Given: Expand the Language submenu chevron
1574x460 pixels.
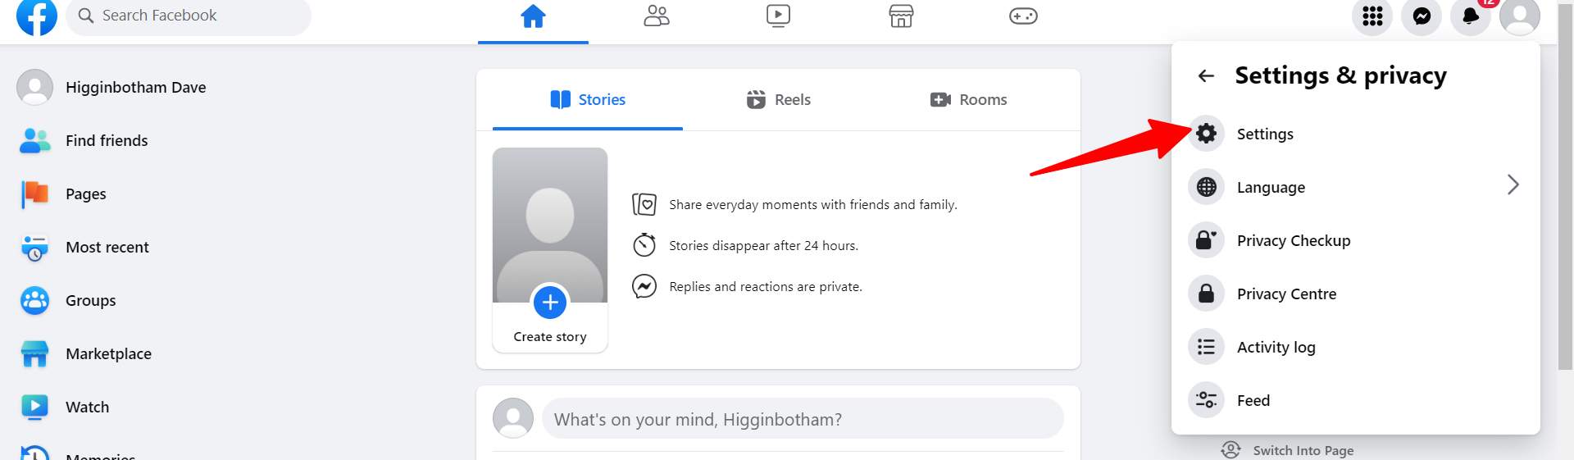Looking at the screenshot, I should click(x=1513, y=185).
